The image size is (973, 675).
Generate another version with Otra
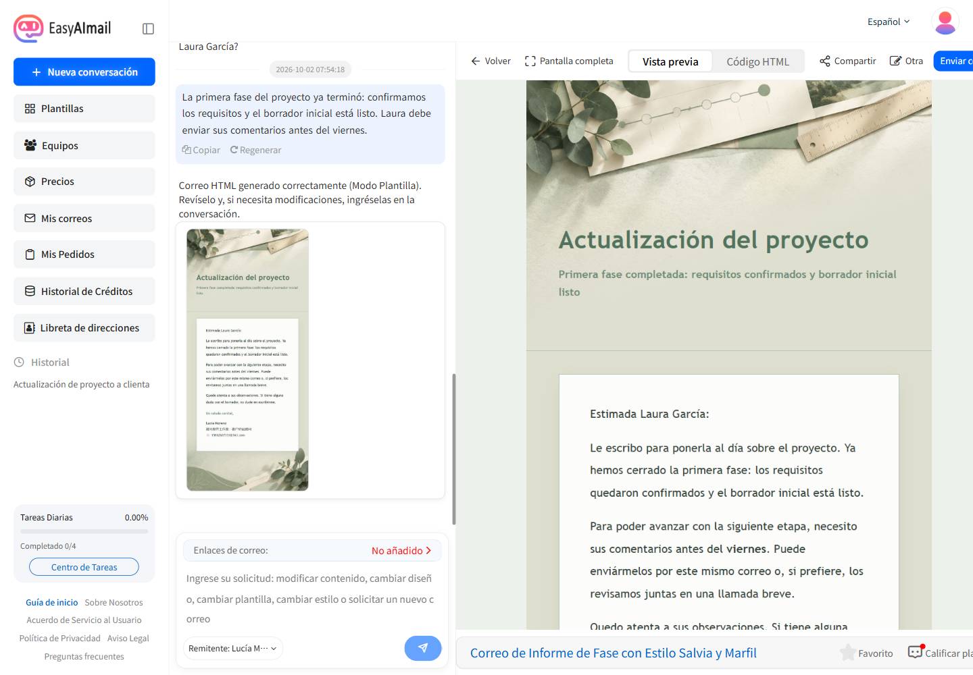click(x=906, y=61)
